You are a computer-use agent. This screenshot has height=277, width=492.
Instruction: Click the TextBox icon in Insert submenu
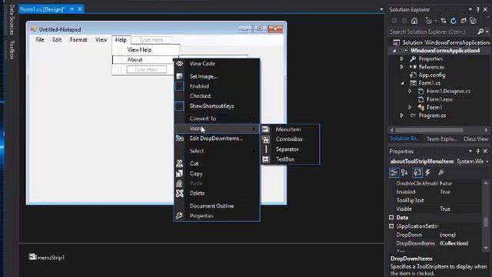266,159
